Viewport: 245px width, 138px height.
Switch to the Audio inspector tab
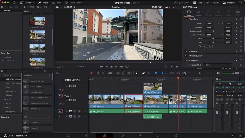(198, 13)
